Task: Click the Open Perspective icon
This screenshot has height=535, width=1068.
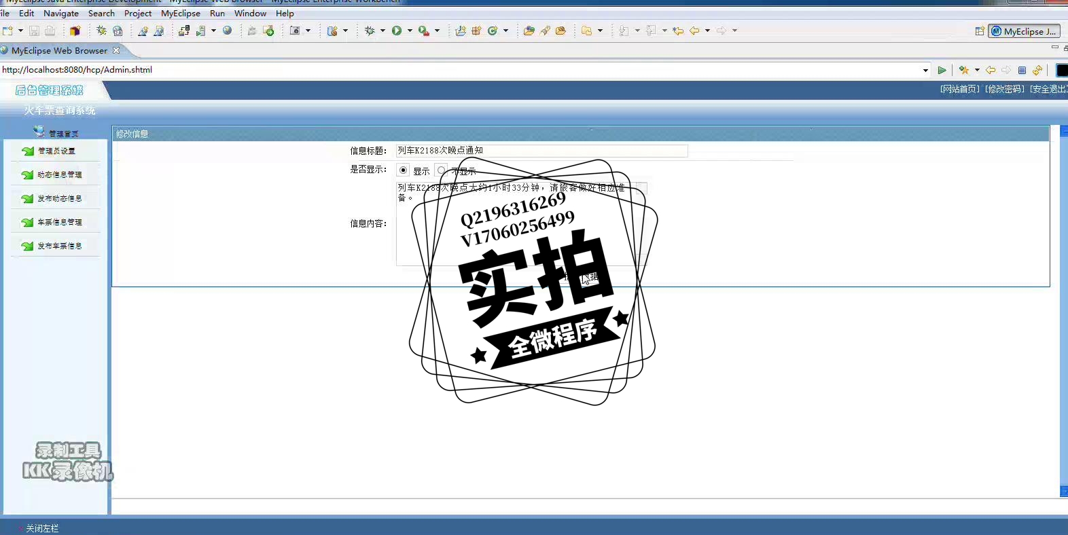Action: [980, 31]
